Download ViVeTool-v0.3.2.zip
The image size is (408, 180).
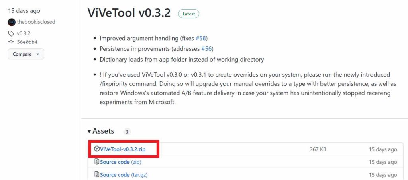coord(123,149)
